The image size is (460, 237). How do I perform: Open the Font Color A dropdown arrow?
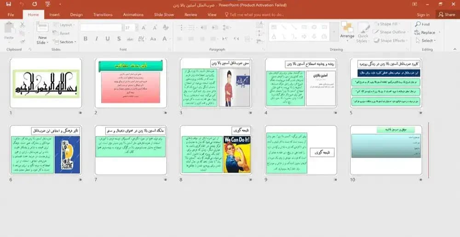170,39
